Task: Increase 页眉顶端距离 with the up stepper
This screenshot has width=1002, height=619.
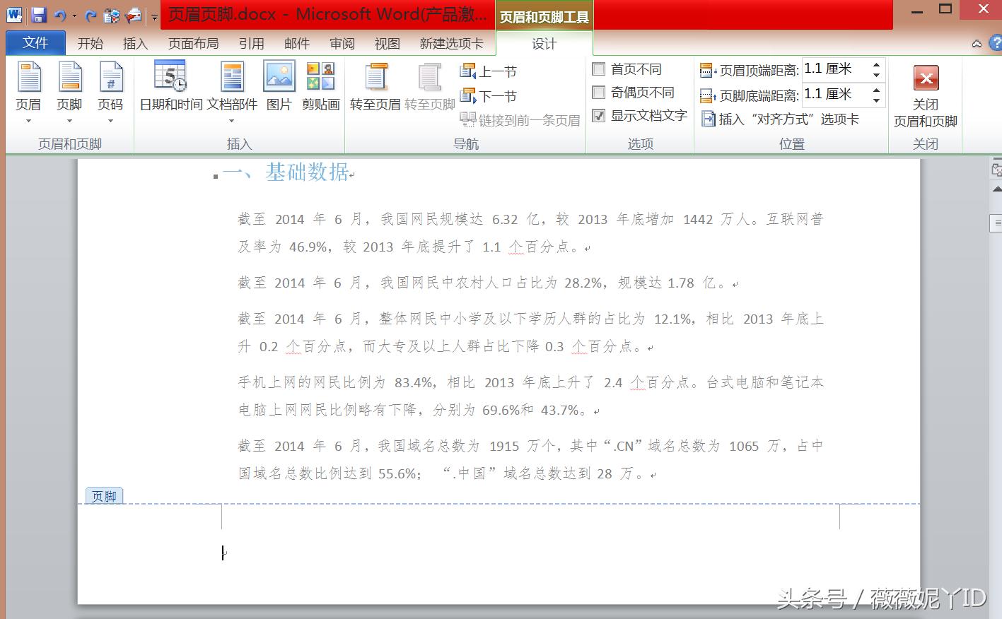Action: click(x=877, y=64)
